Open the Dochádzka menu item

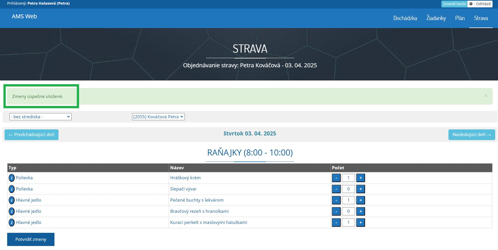[405, 18]
